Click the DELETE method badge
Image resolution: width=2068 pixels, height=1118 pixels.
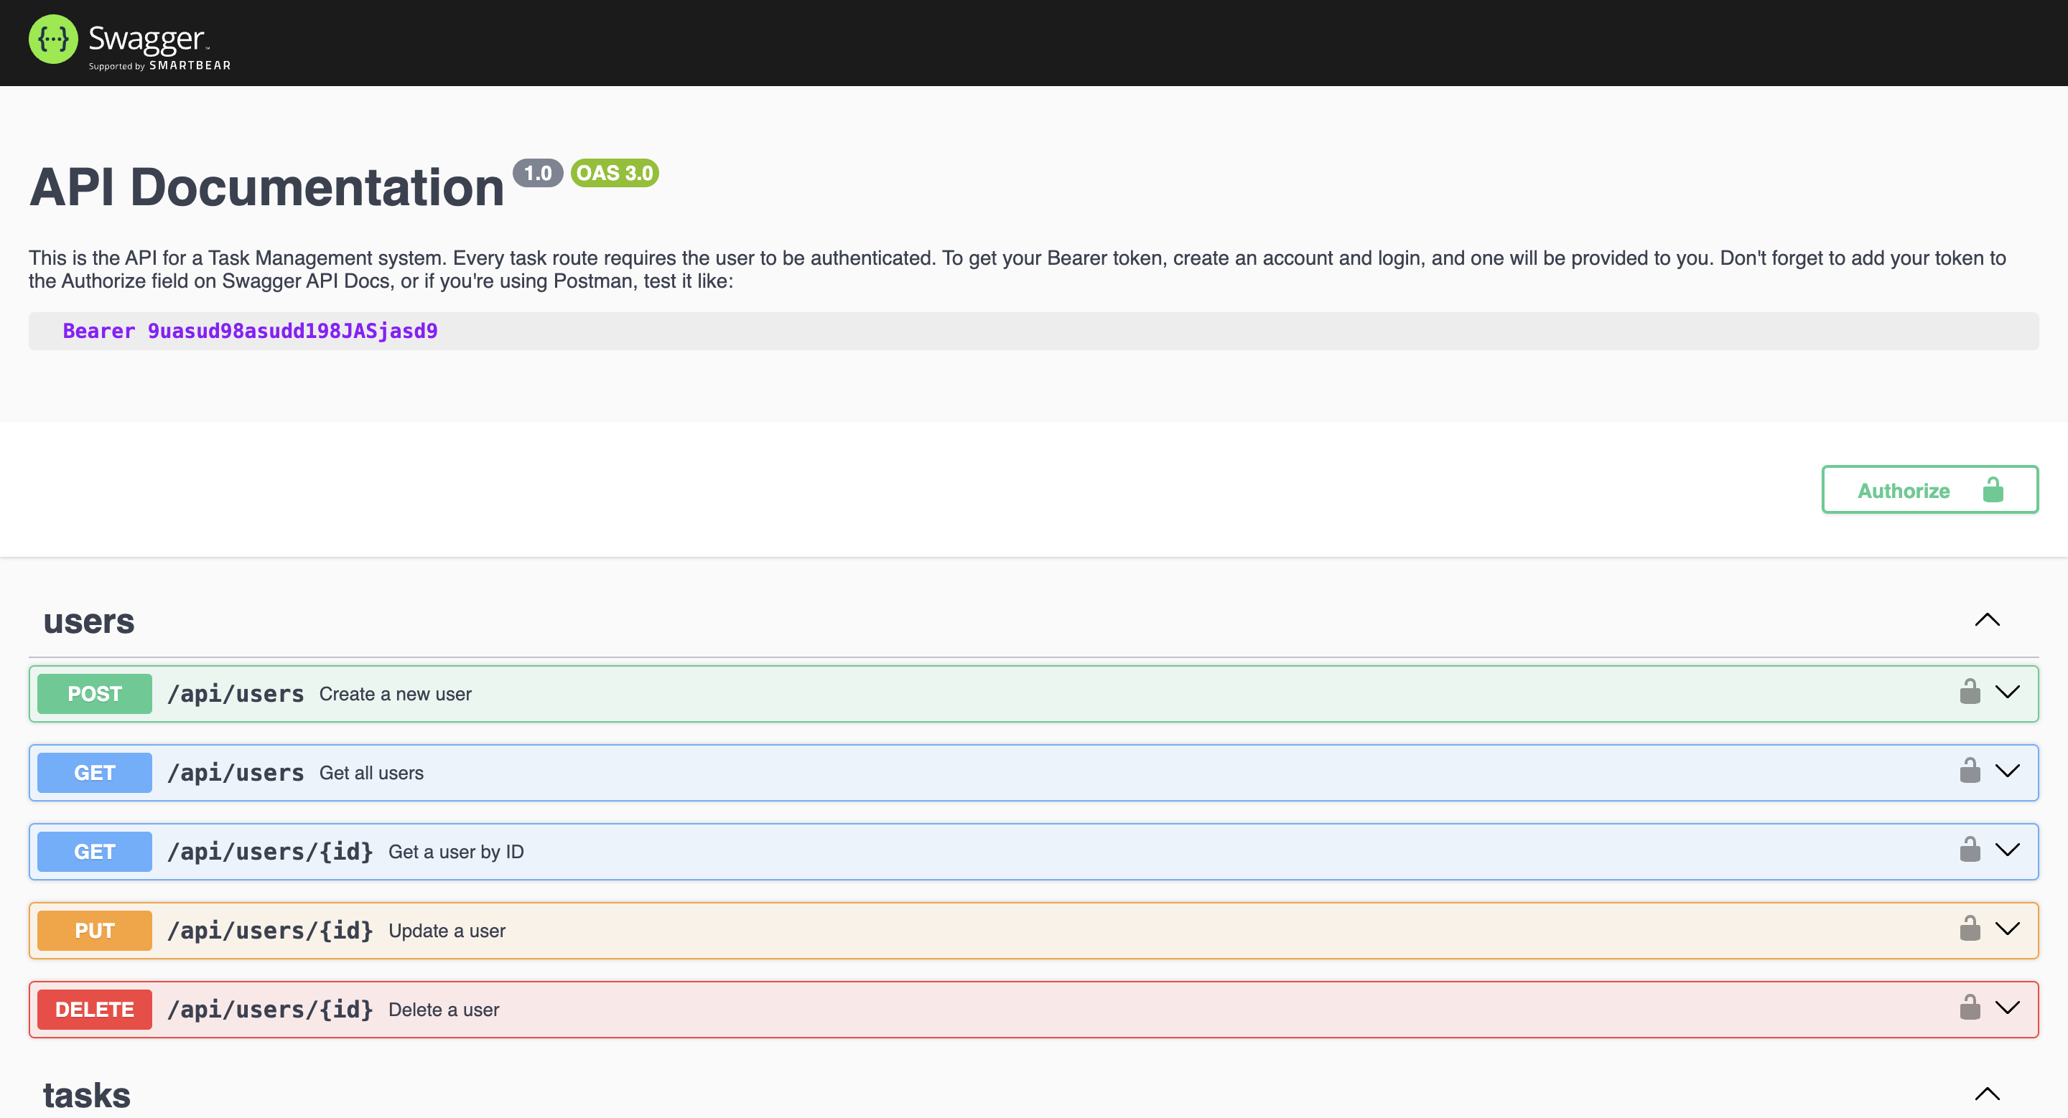(x=95, y=1009)
